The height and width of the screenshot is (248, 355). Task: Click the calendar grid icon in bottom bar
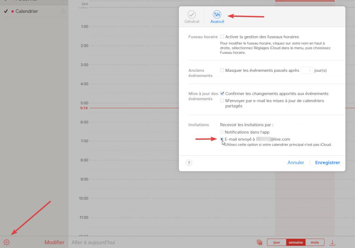pyautogui.click(x=259, y=242)
